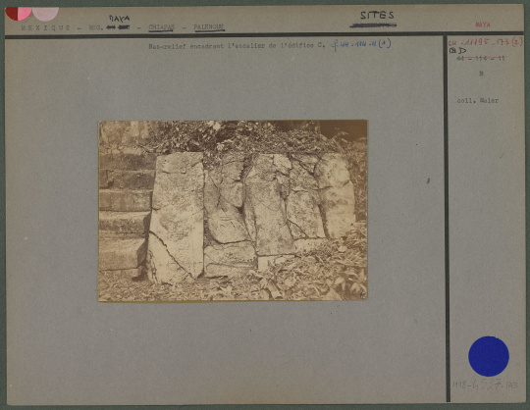
Task: Click the red MAYA text at top right
Action: [x=483, y=25]
